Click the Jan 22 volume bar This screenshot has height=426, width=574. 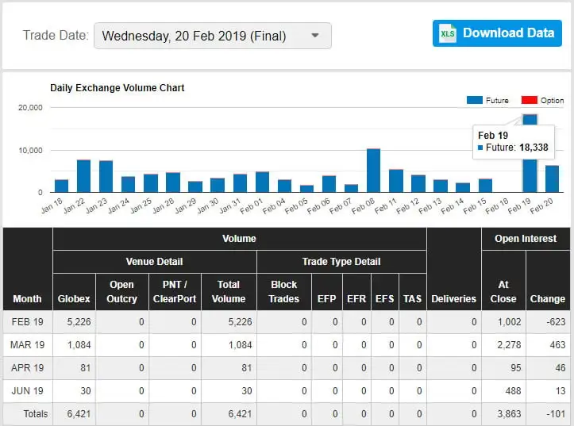point(83,176)
